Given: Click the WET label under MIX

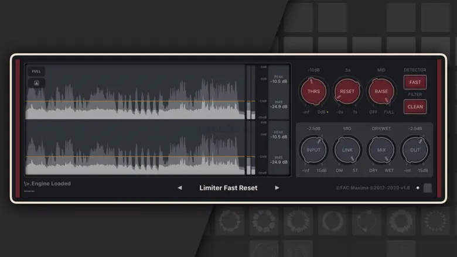Looking at the screenshot, I should coord(389,170).
